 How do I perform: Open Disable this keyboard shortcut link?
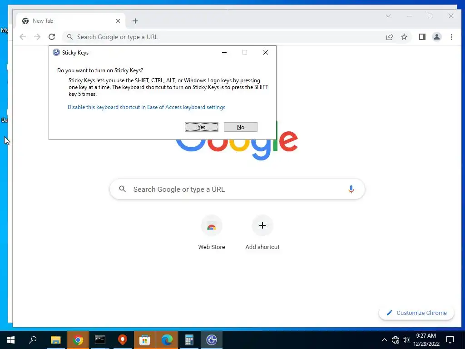point(146,107)
